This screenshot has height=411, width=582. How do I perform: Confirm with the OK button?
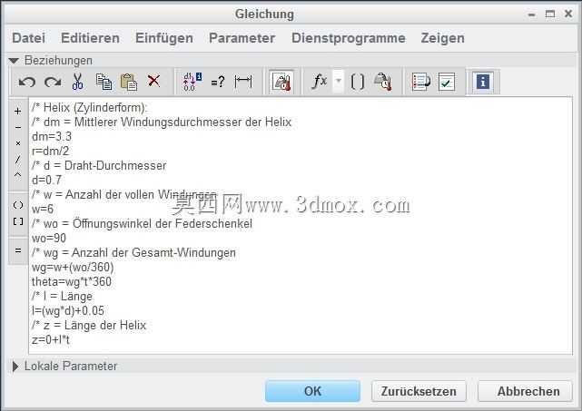coord(312,391)
